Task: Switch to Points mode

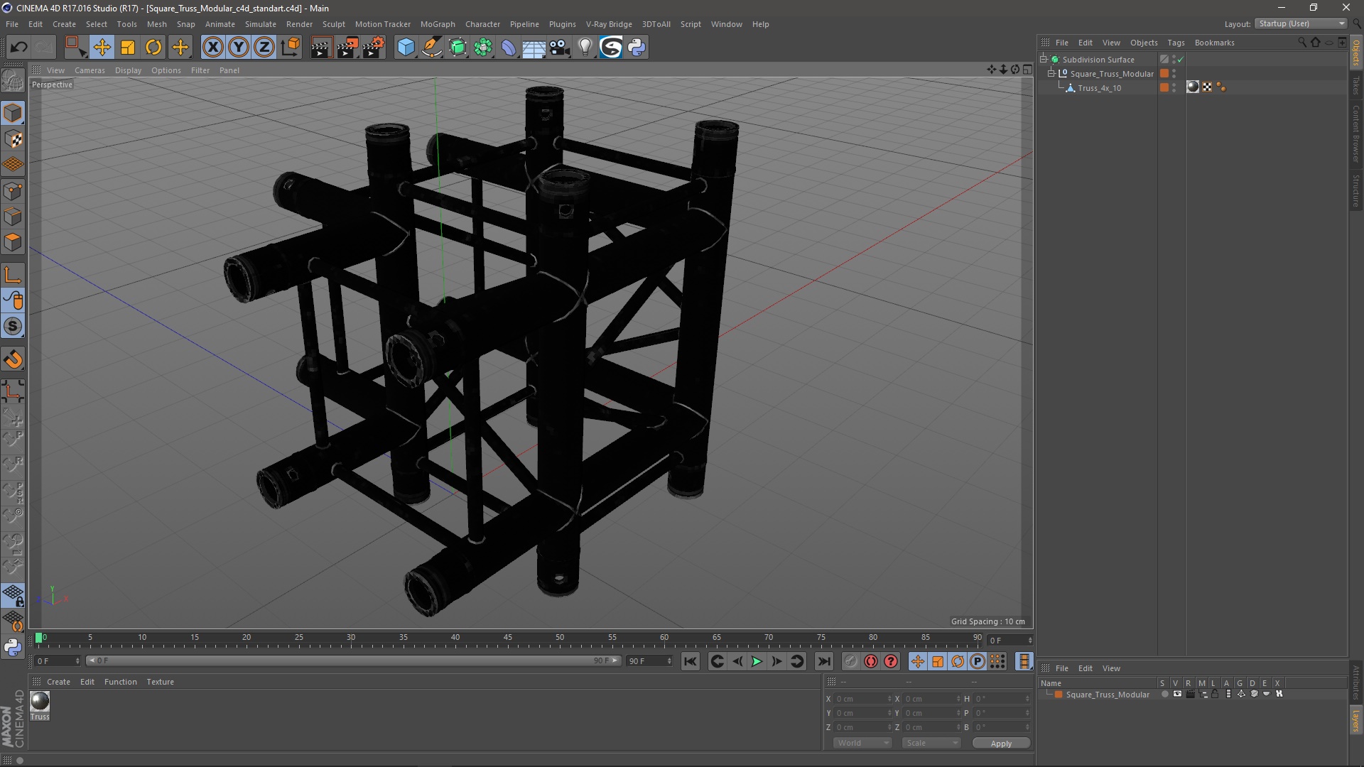Action: click(x=13, y=191)
